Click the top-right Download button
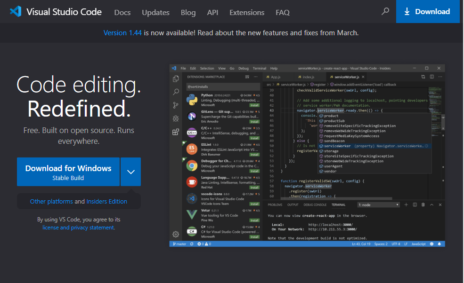 pyautogui.click(x=428, y=12)
